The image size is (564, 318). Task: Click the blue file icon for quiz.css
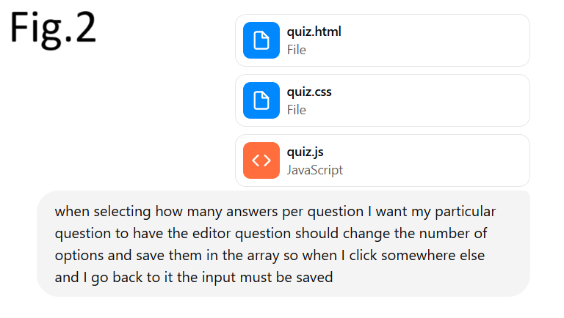tap(261, 100)
